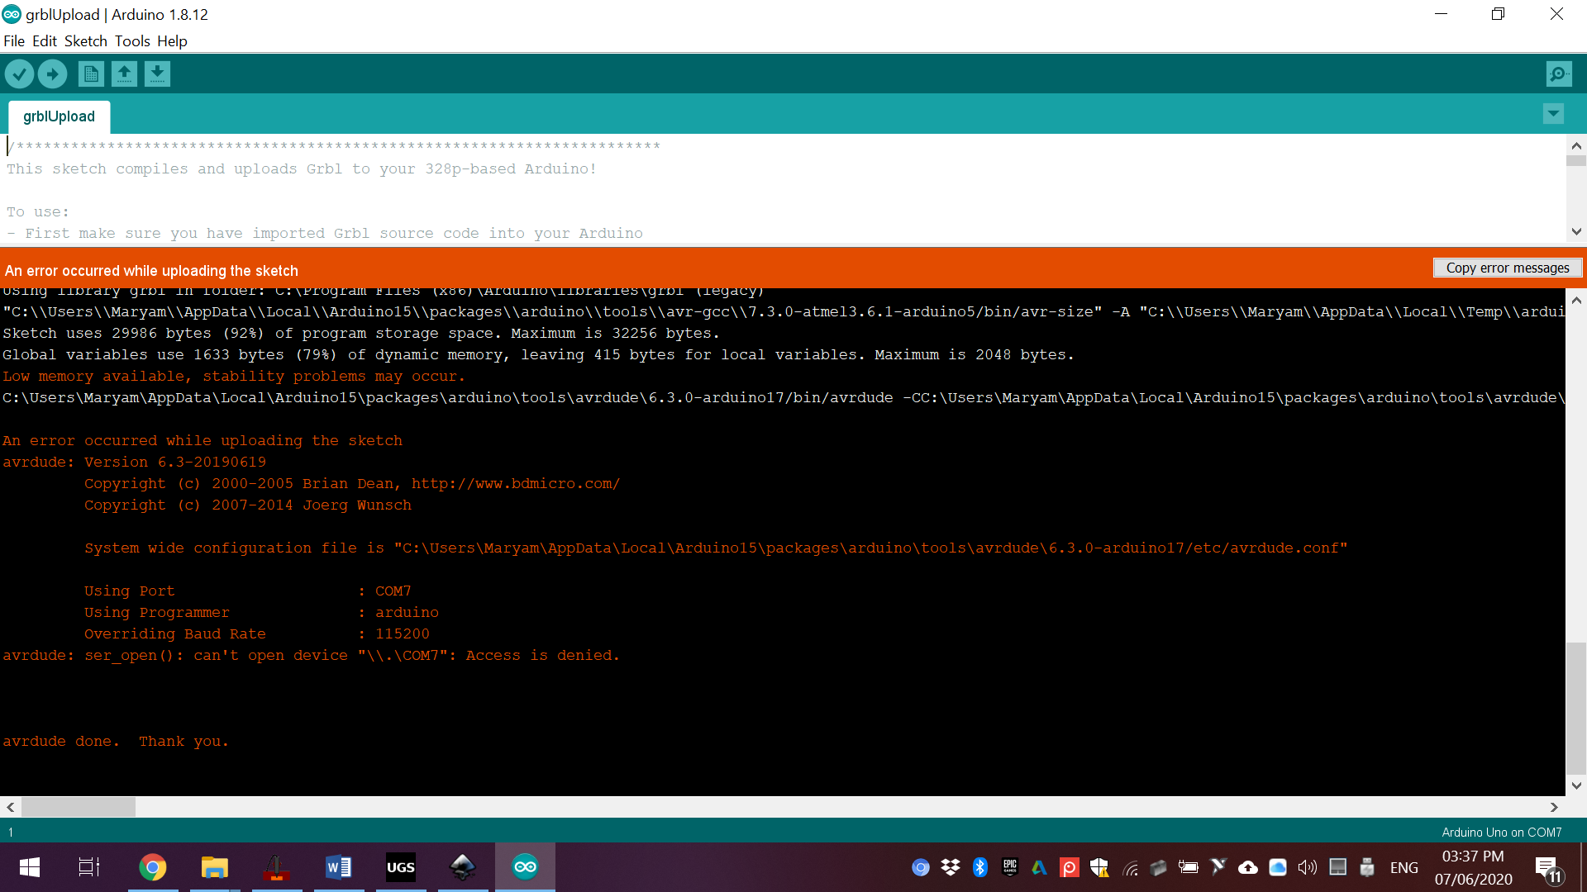Open the Sketch menu
This screenshot has width=1587, height=892.
pyautogui.click(x=86, y=40)
